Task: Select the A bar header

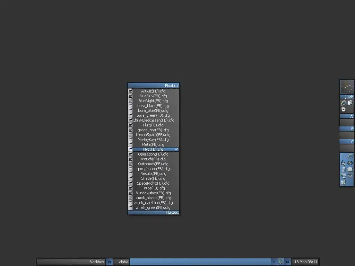Action: pos(347,116)
